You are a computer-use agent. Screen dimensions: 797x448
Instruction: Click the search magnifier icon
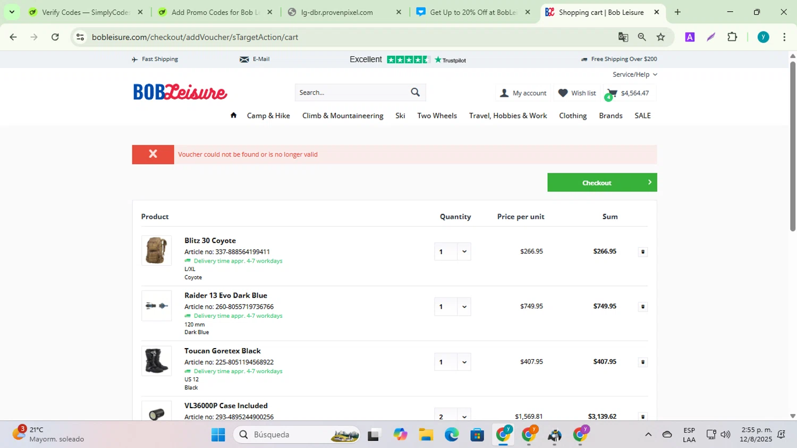pos(416,92)
